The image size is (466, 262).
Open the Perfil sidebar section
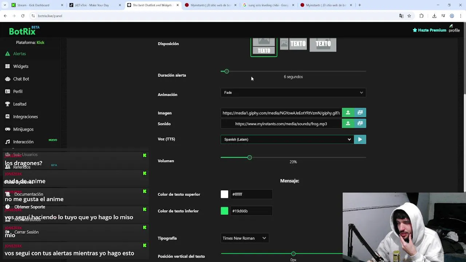click(18, 91)
